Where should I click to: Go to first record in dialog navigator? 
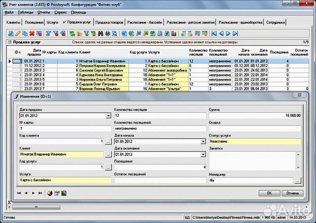[19, 193]
